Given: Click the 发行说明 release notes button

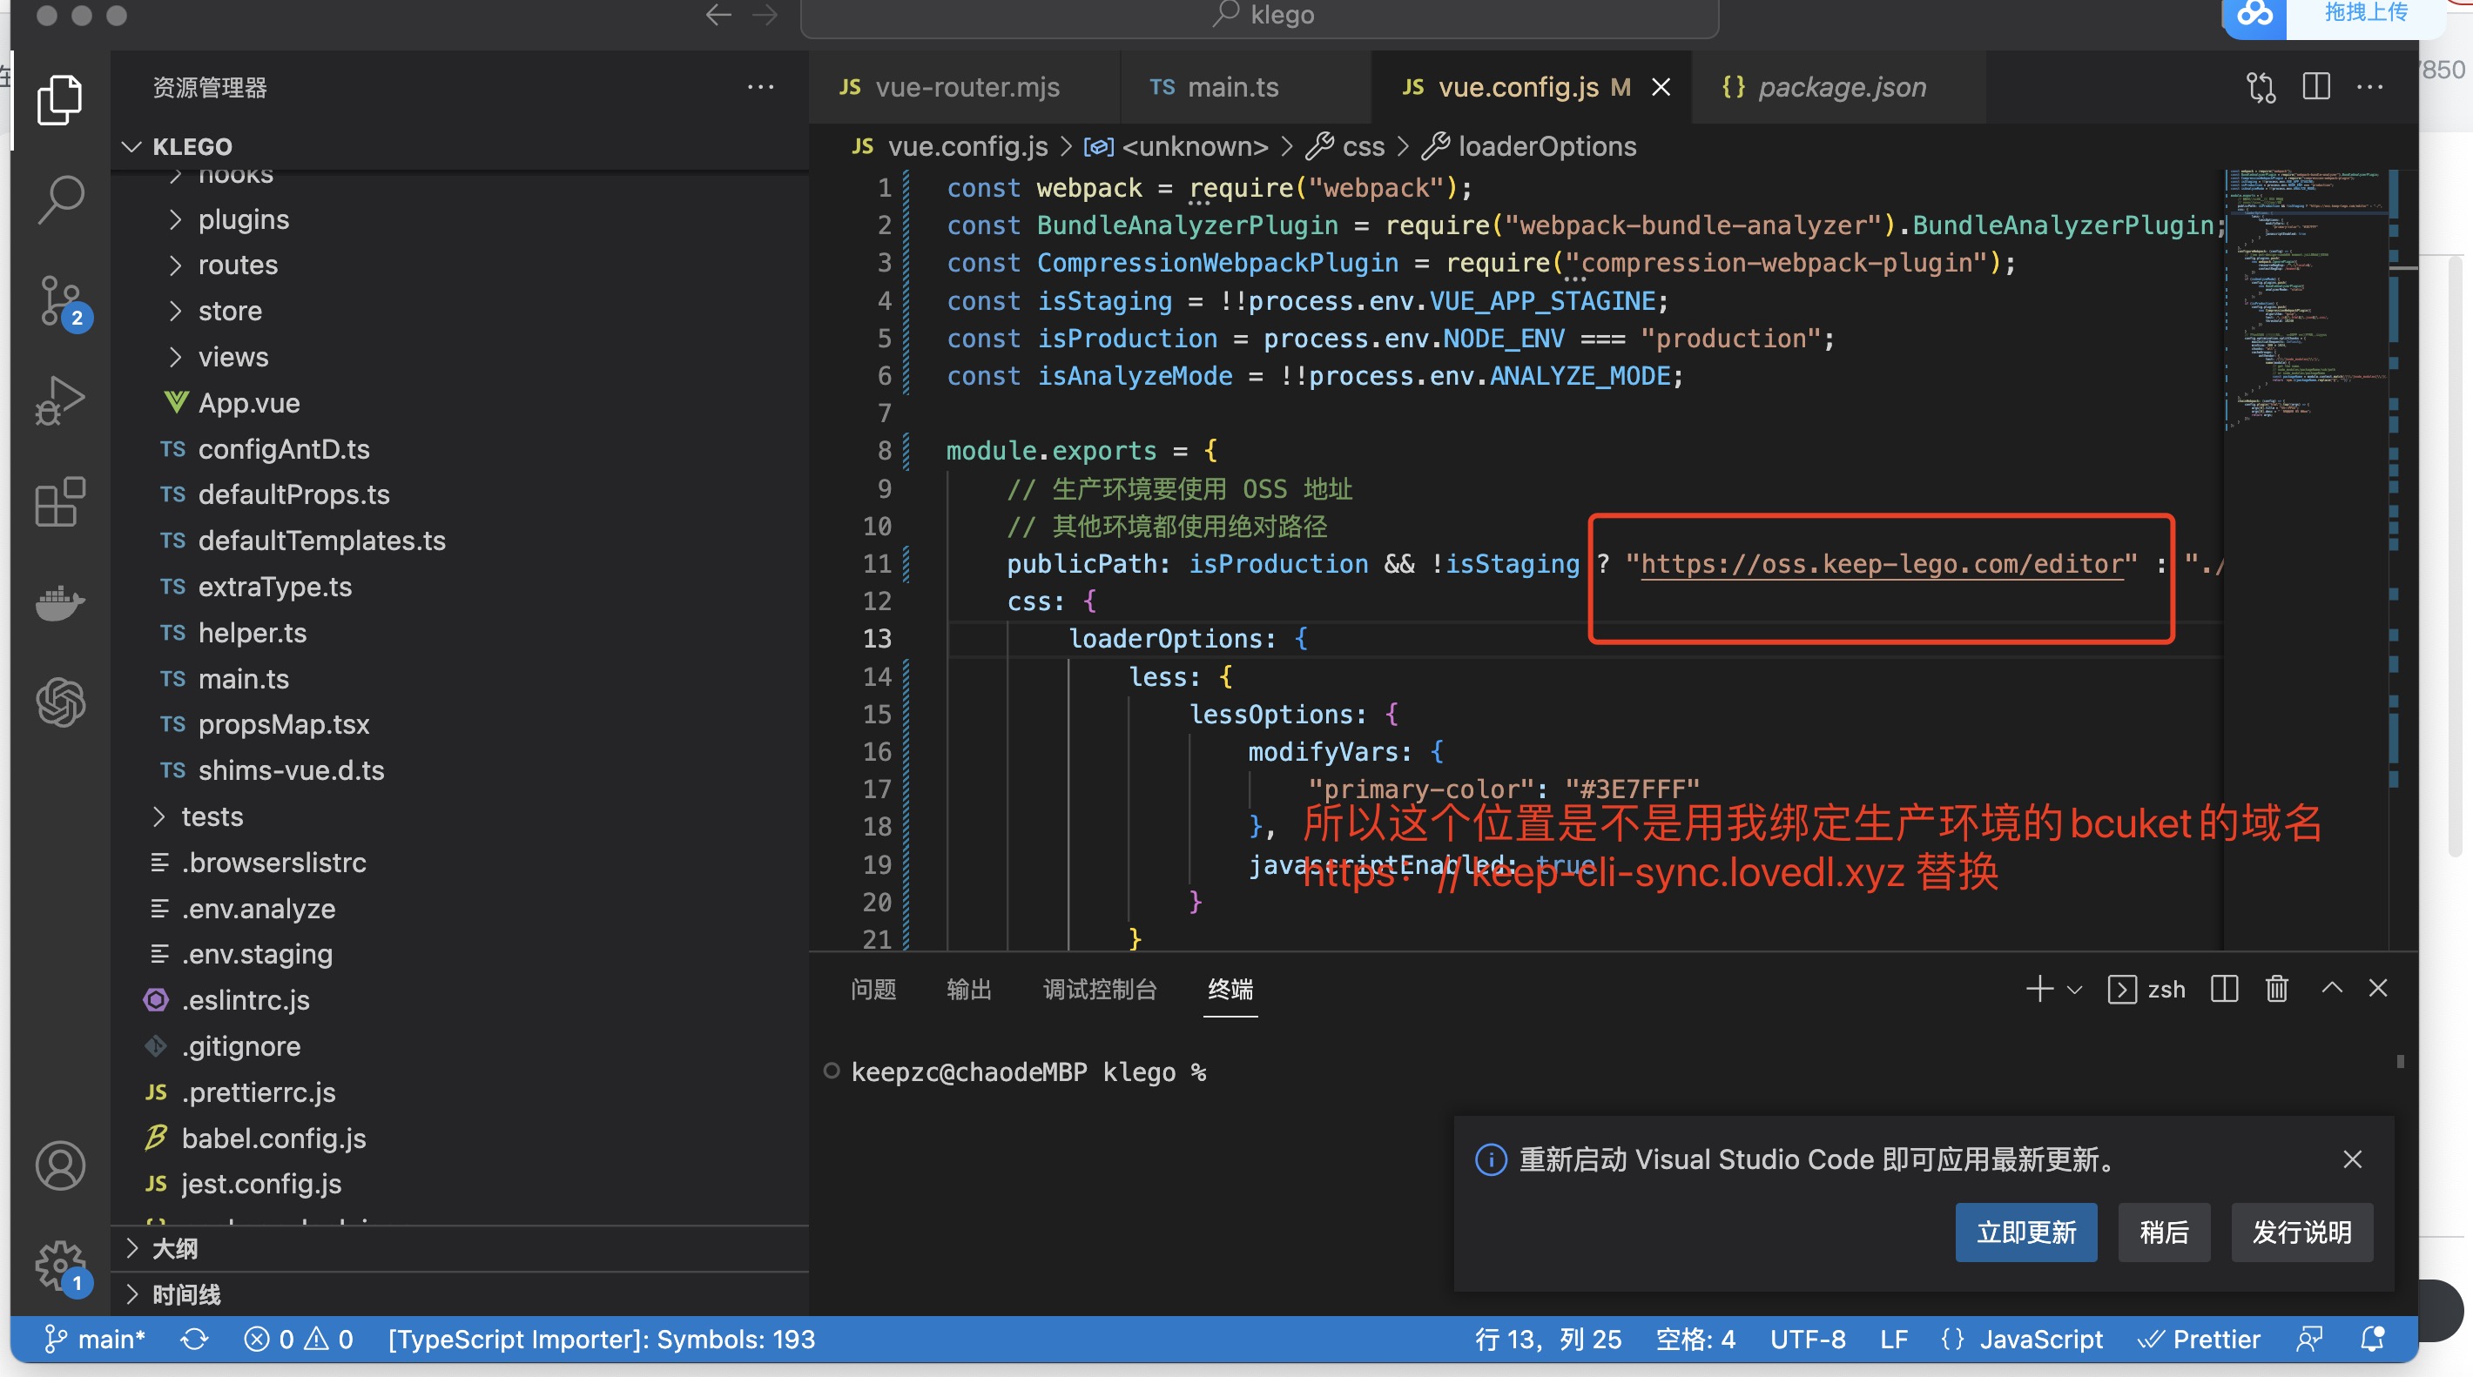Looking at the screenshot, I should [x=2301, y=1233].
